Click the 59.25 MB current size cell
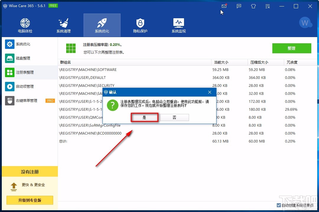The width and height of the screenshot is (319, 212). tap(221, 69)
